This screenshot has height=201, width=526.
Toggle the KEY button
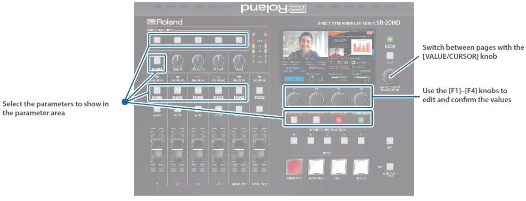(389, 141)
